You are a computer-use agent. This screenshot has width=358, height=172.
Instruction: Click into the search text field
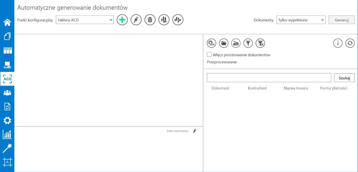[269, 78]
